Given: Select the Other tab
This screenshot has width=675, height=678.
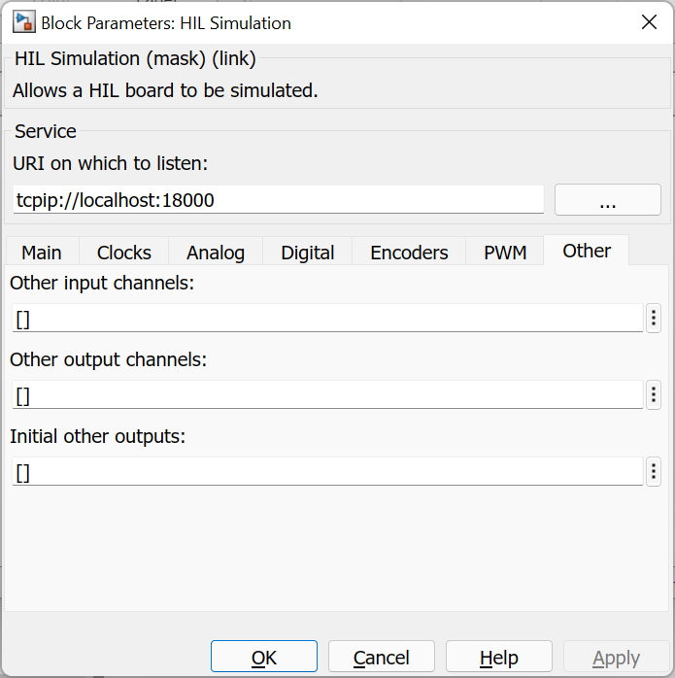Looking at the screenshot, I should point(587,251).
